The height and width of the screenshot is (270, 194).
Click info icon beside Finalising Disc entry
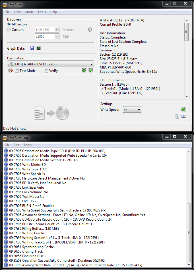(x=6, y=256)
